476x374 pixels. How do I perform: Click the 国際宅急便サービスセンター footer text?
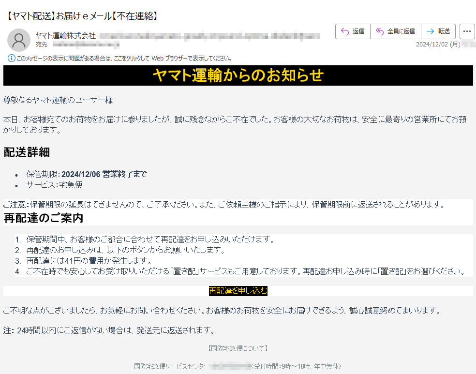click(x=238, y=366)
